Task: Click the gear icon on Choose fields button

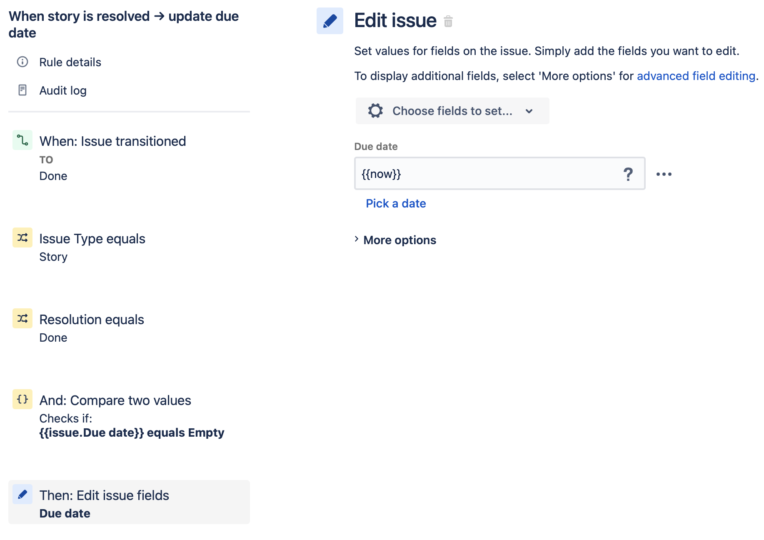Action: point(375,111)
